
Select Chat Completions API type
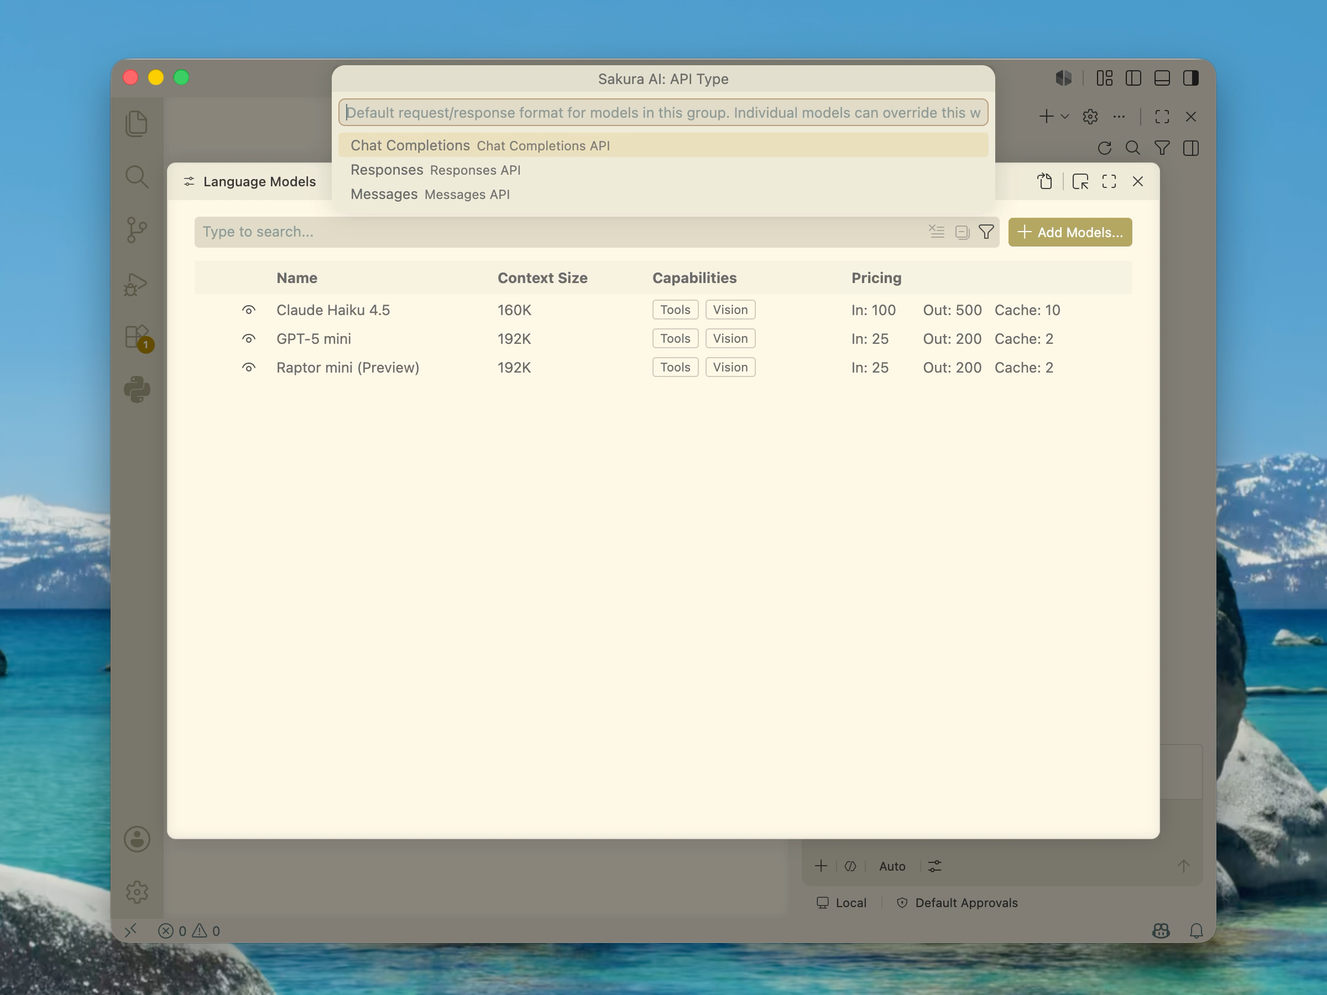(663, 145)
